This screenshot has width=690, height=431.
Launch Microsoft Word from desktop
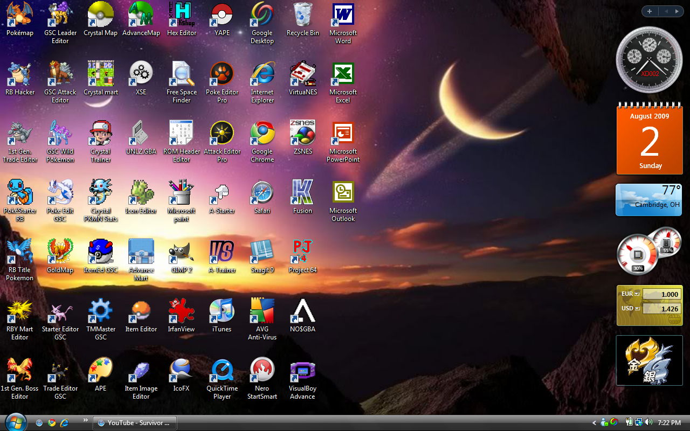coord(343,23)
